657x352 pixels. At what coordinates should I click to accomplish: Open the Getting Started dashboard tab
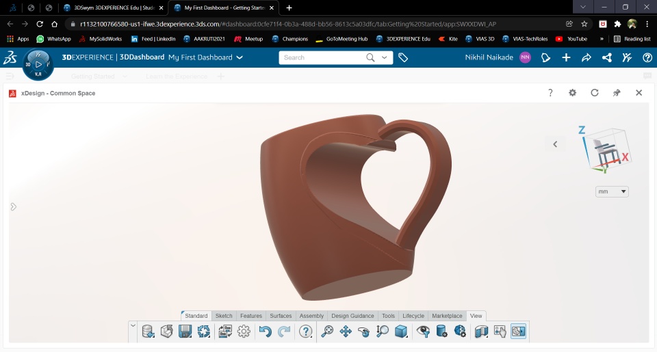coord(92,76)
